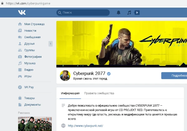Screen dimensions: 187x131
Task: Click the gamepad icon beside Игры
Action: (20, 76)
